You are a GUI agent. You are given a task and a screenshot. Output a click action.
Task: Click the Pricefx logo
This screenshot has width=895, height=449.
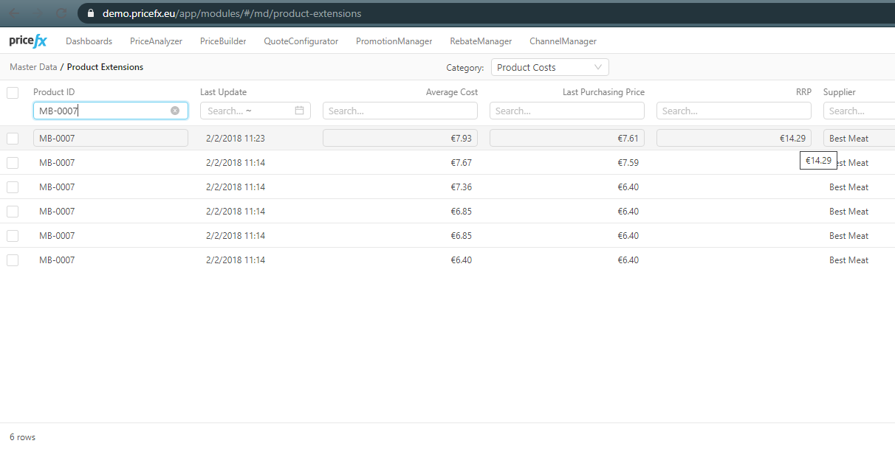point(27,41)
